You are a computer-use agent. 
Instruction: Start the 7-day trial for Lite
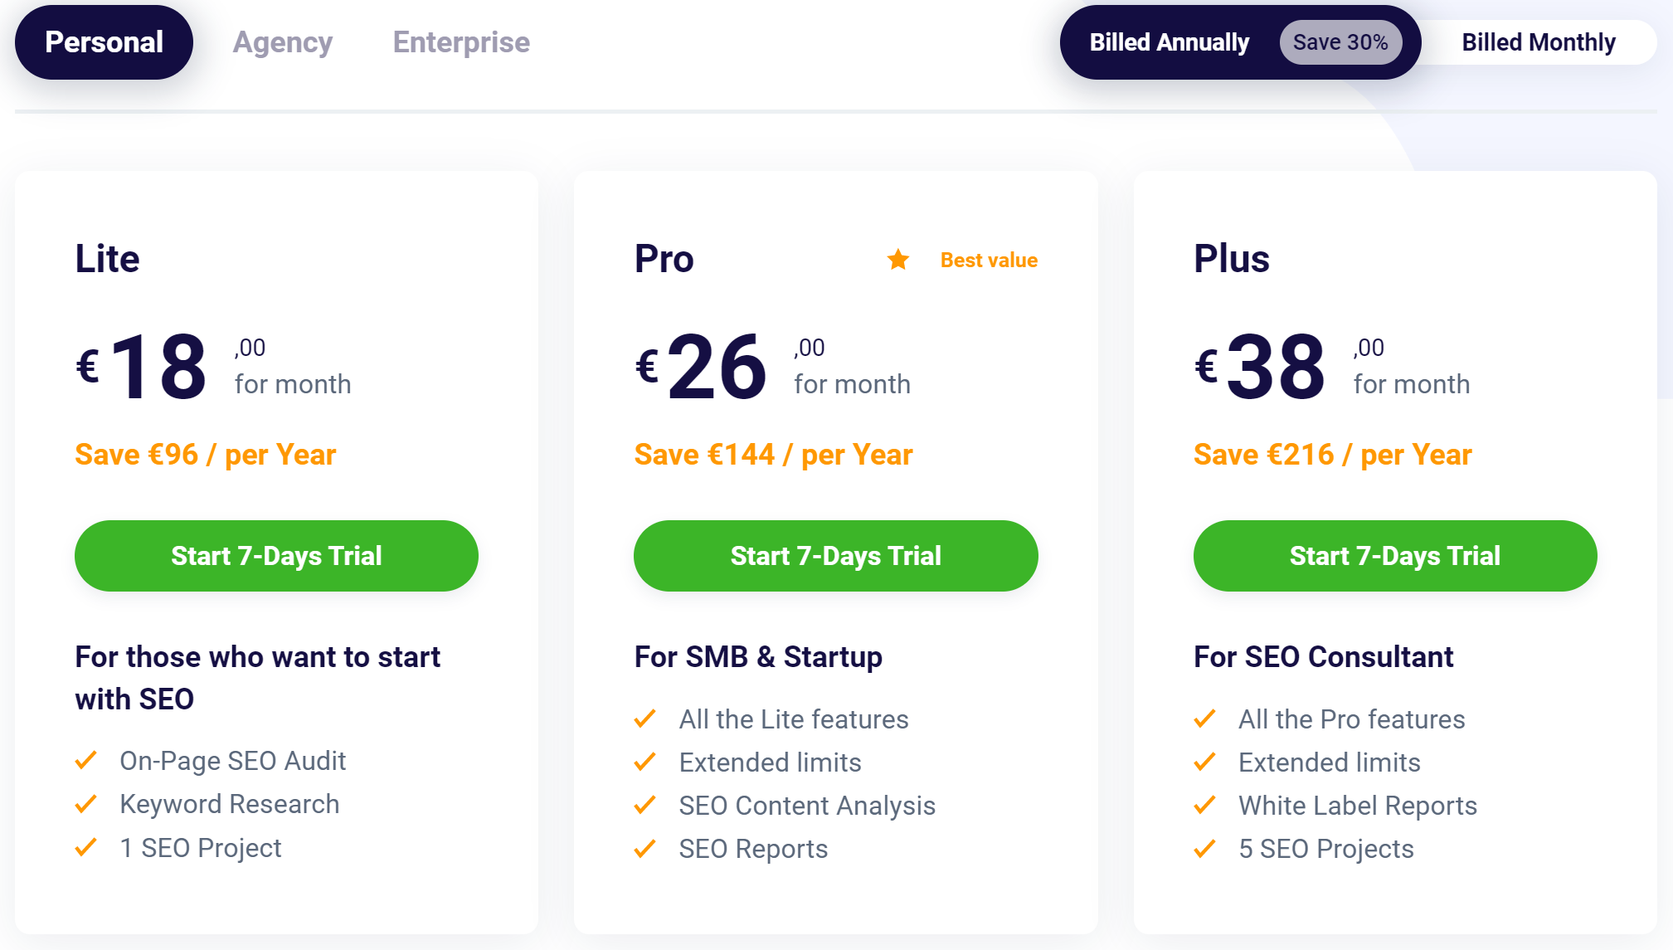(x=276, y=556)
